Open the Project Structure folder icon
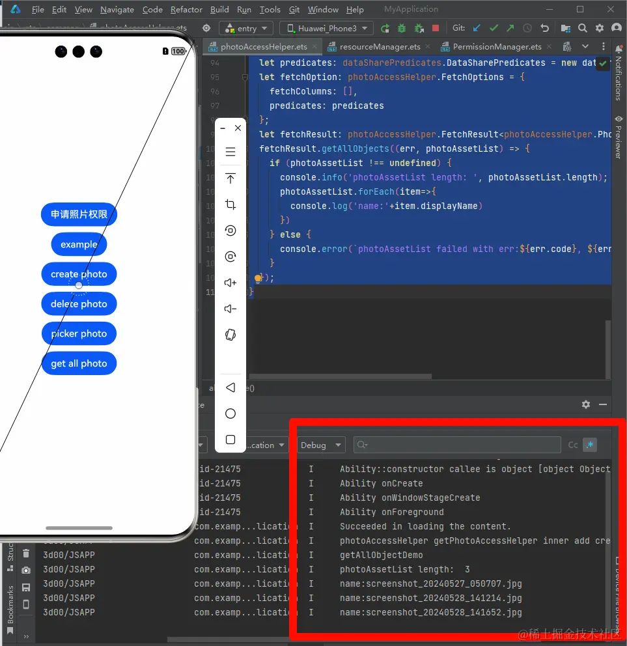This screenshot has height=646, width=627. click(x=566, y=28)
